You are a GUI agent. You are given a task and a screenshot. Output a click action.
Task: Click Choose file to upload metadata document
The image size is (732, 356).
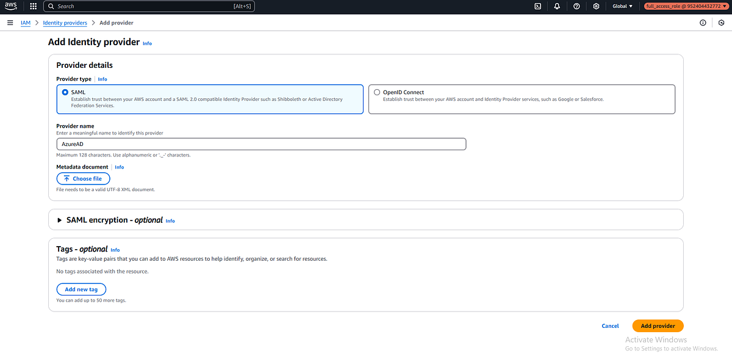coord(83,178)
